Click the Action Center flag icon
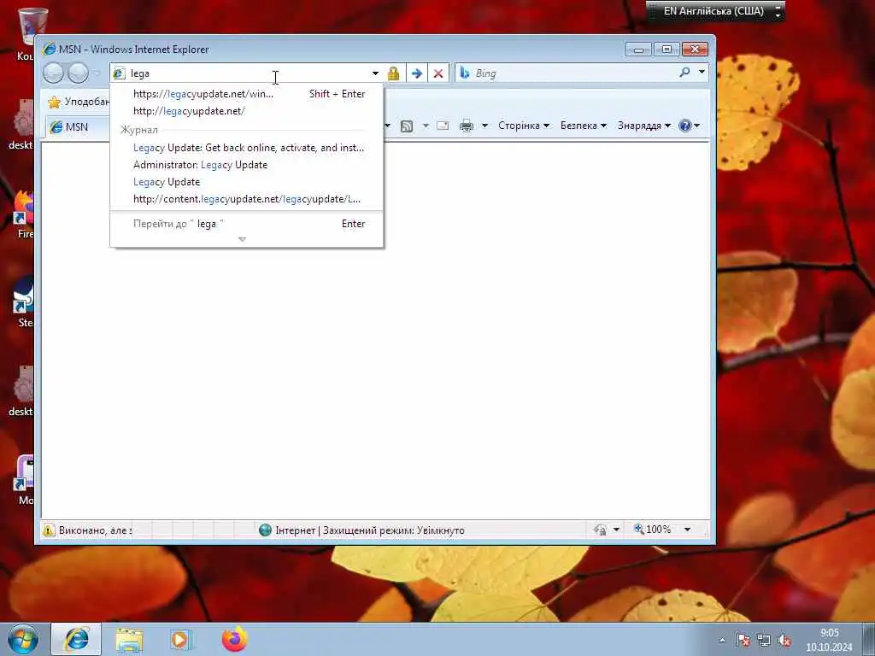 click(743, 641)
